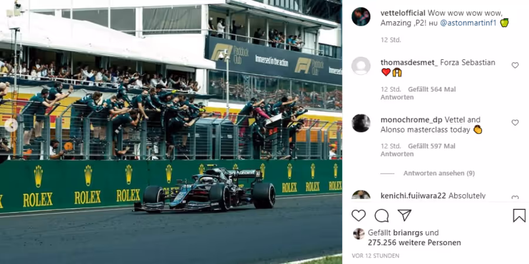Reply to thomasdesmet_ via Antworten
Viewport: 529px width, 264px height.
(x=393, y=97)
